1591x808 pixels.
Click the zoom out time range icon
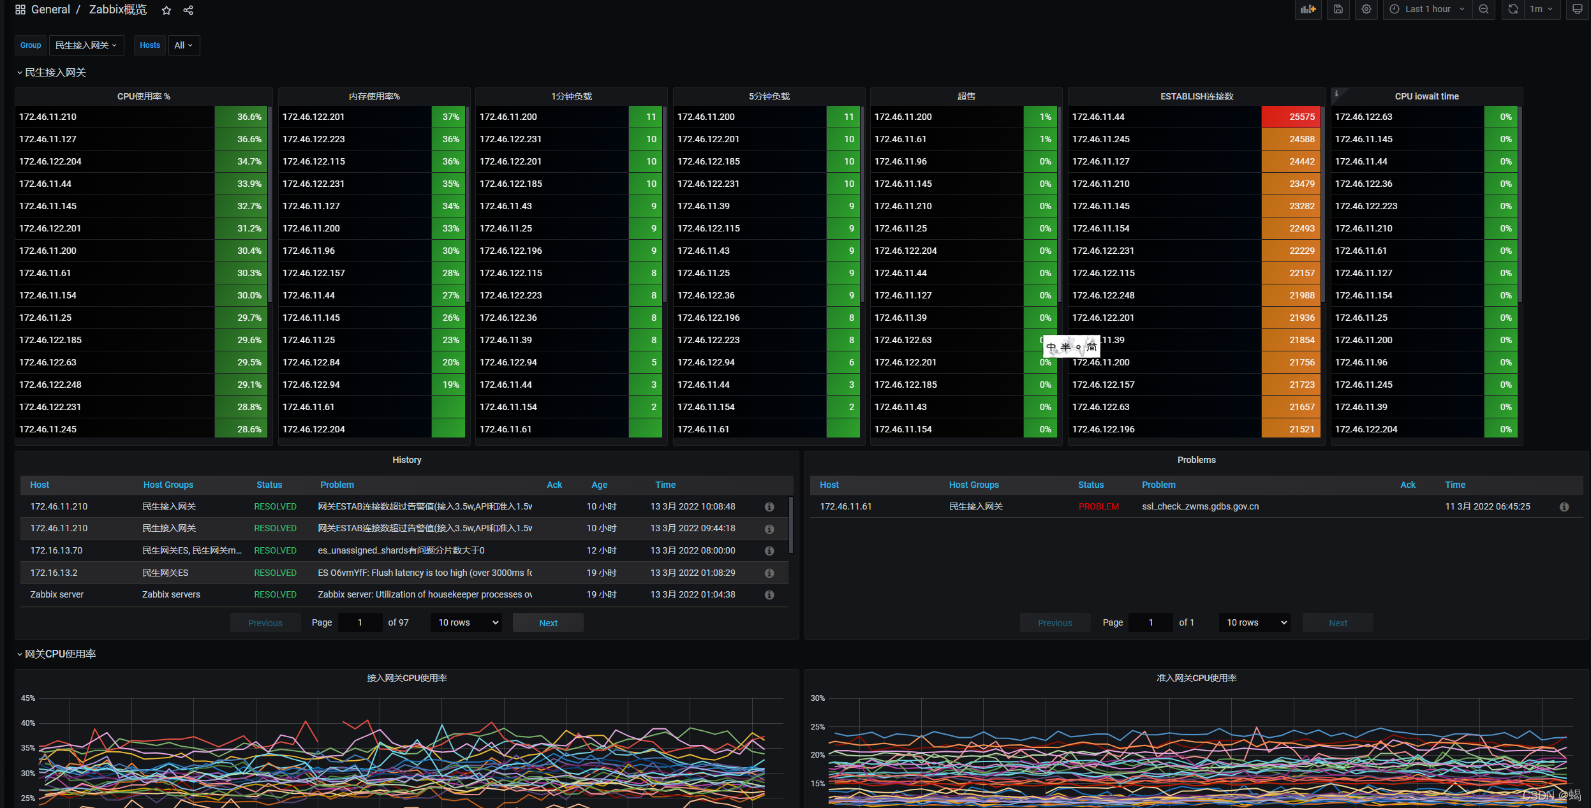pos(1484,9)
